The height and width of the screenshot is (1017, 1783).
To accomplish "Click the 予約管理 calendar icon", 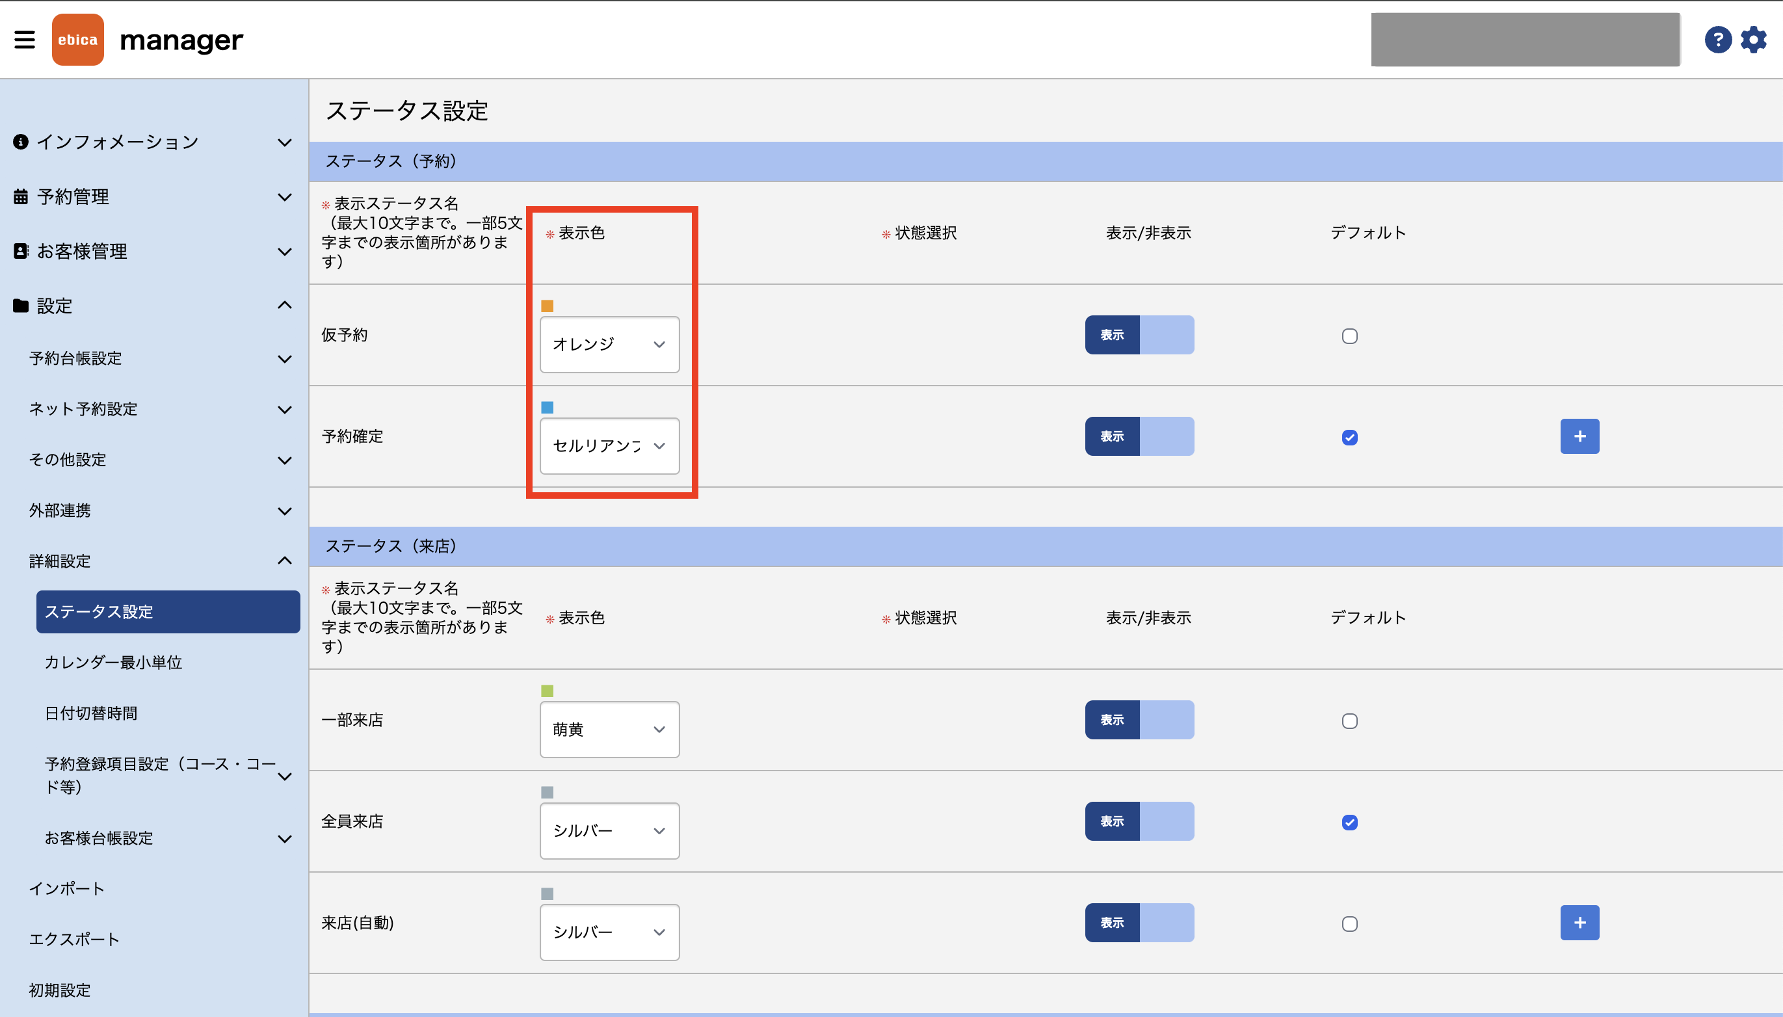I will pos(21,197).
